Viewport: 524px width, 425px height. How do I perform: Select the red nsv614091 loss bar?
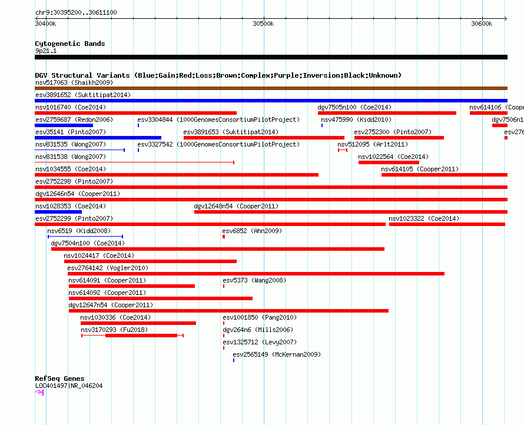tap(132, 286)
